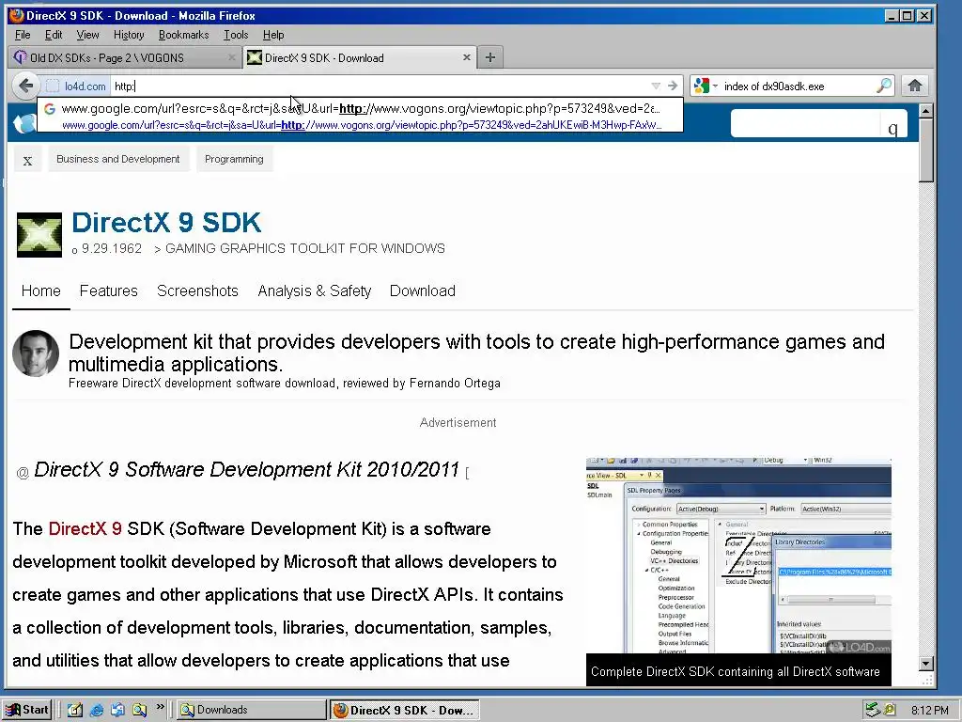Open the Analysis & Safety tab
The image size is (962, 722).
point(314,291)
